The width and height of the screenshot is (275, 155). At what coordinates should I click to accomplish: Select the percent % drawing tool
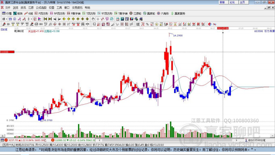147,24
